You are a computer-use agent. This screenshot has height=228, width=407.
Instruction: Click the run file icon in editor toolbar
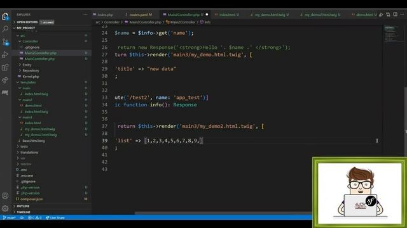(x=381, y=15)
